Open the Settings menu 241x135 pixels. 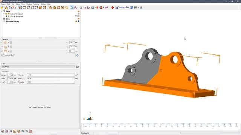pos(36,4)
